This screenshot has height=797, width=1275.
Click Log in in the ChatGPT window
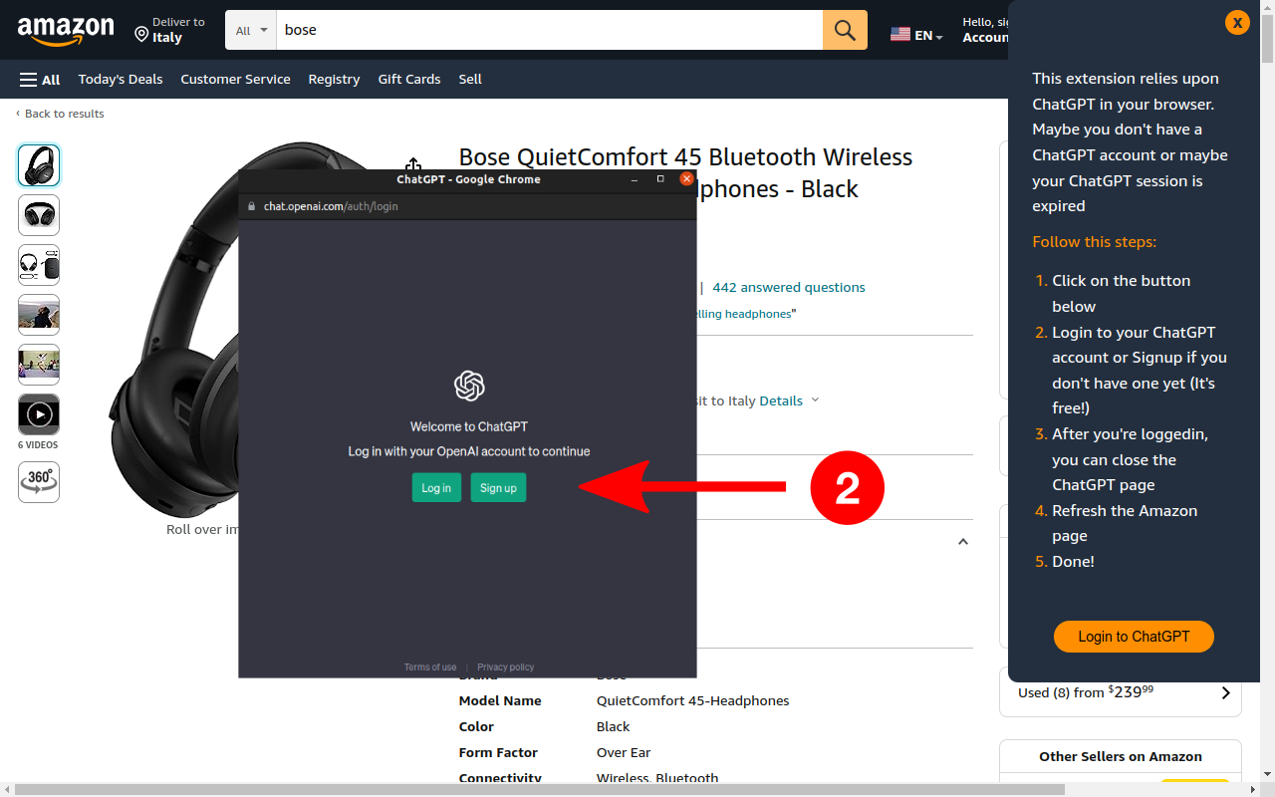click(x=436, y=488)
